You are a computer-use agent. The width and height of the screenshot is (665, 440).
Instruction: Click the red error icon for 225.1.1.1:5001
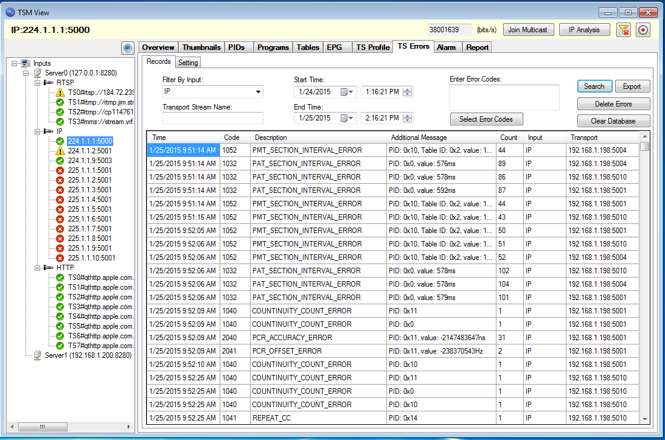(60, 170)
